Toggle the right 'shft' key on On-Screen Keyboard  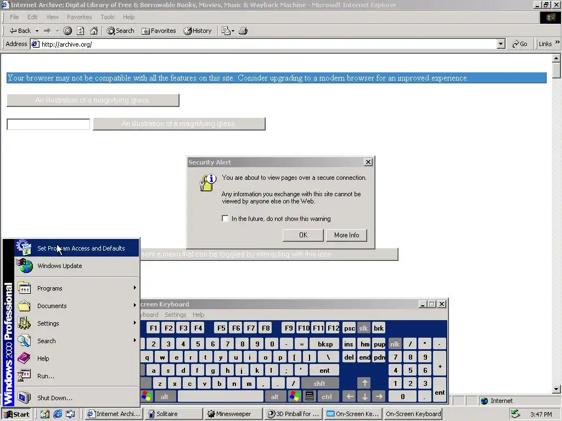pyautogui.click(x=319, y=383)
